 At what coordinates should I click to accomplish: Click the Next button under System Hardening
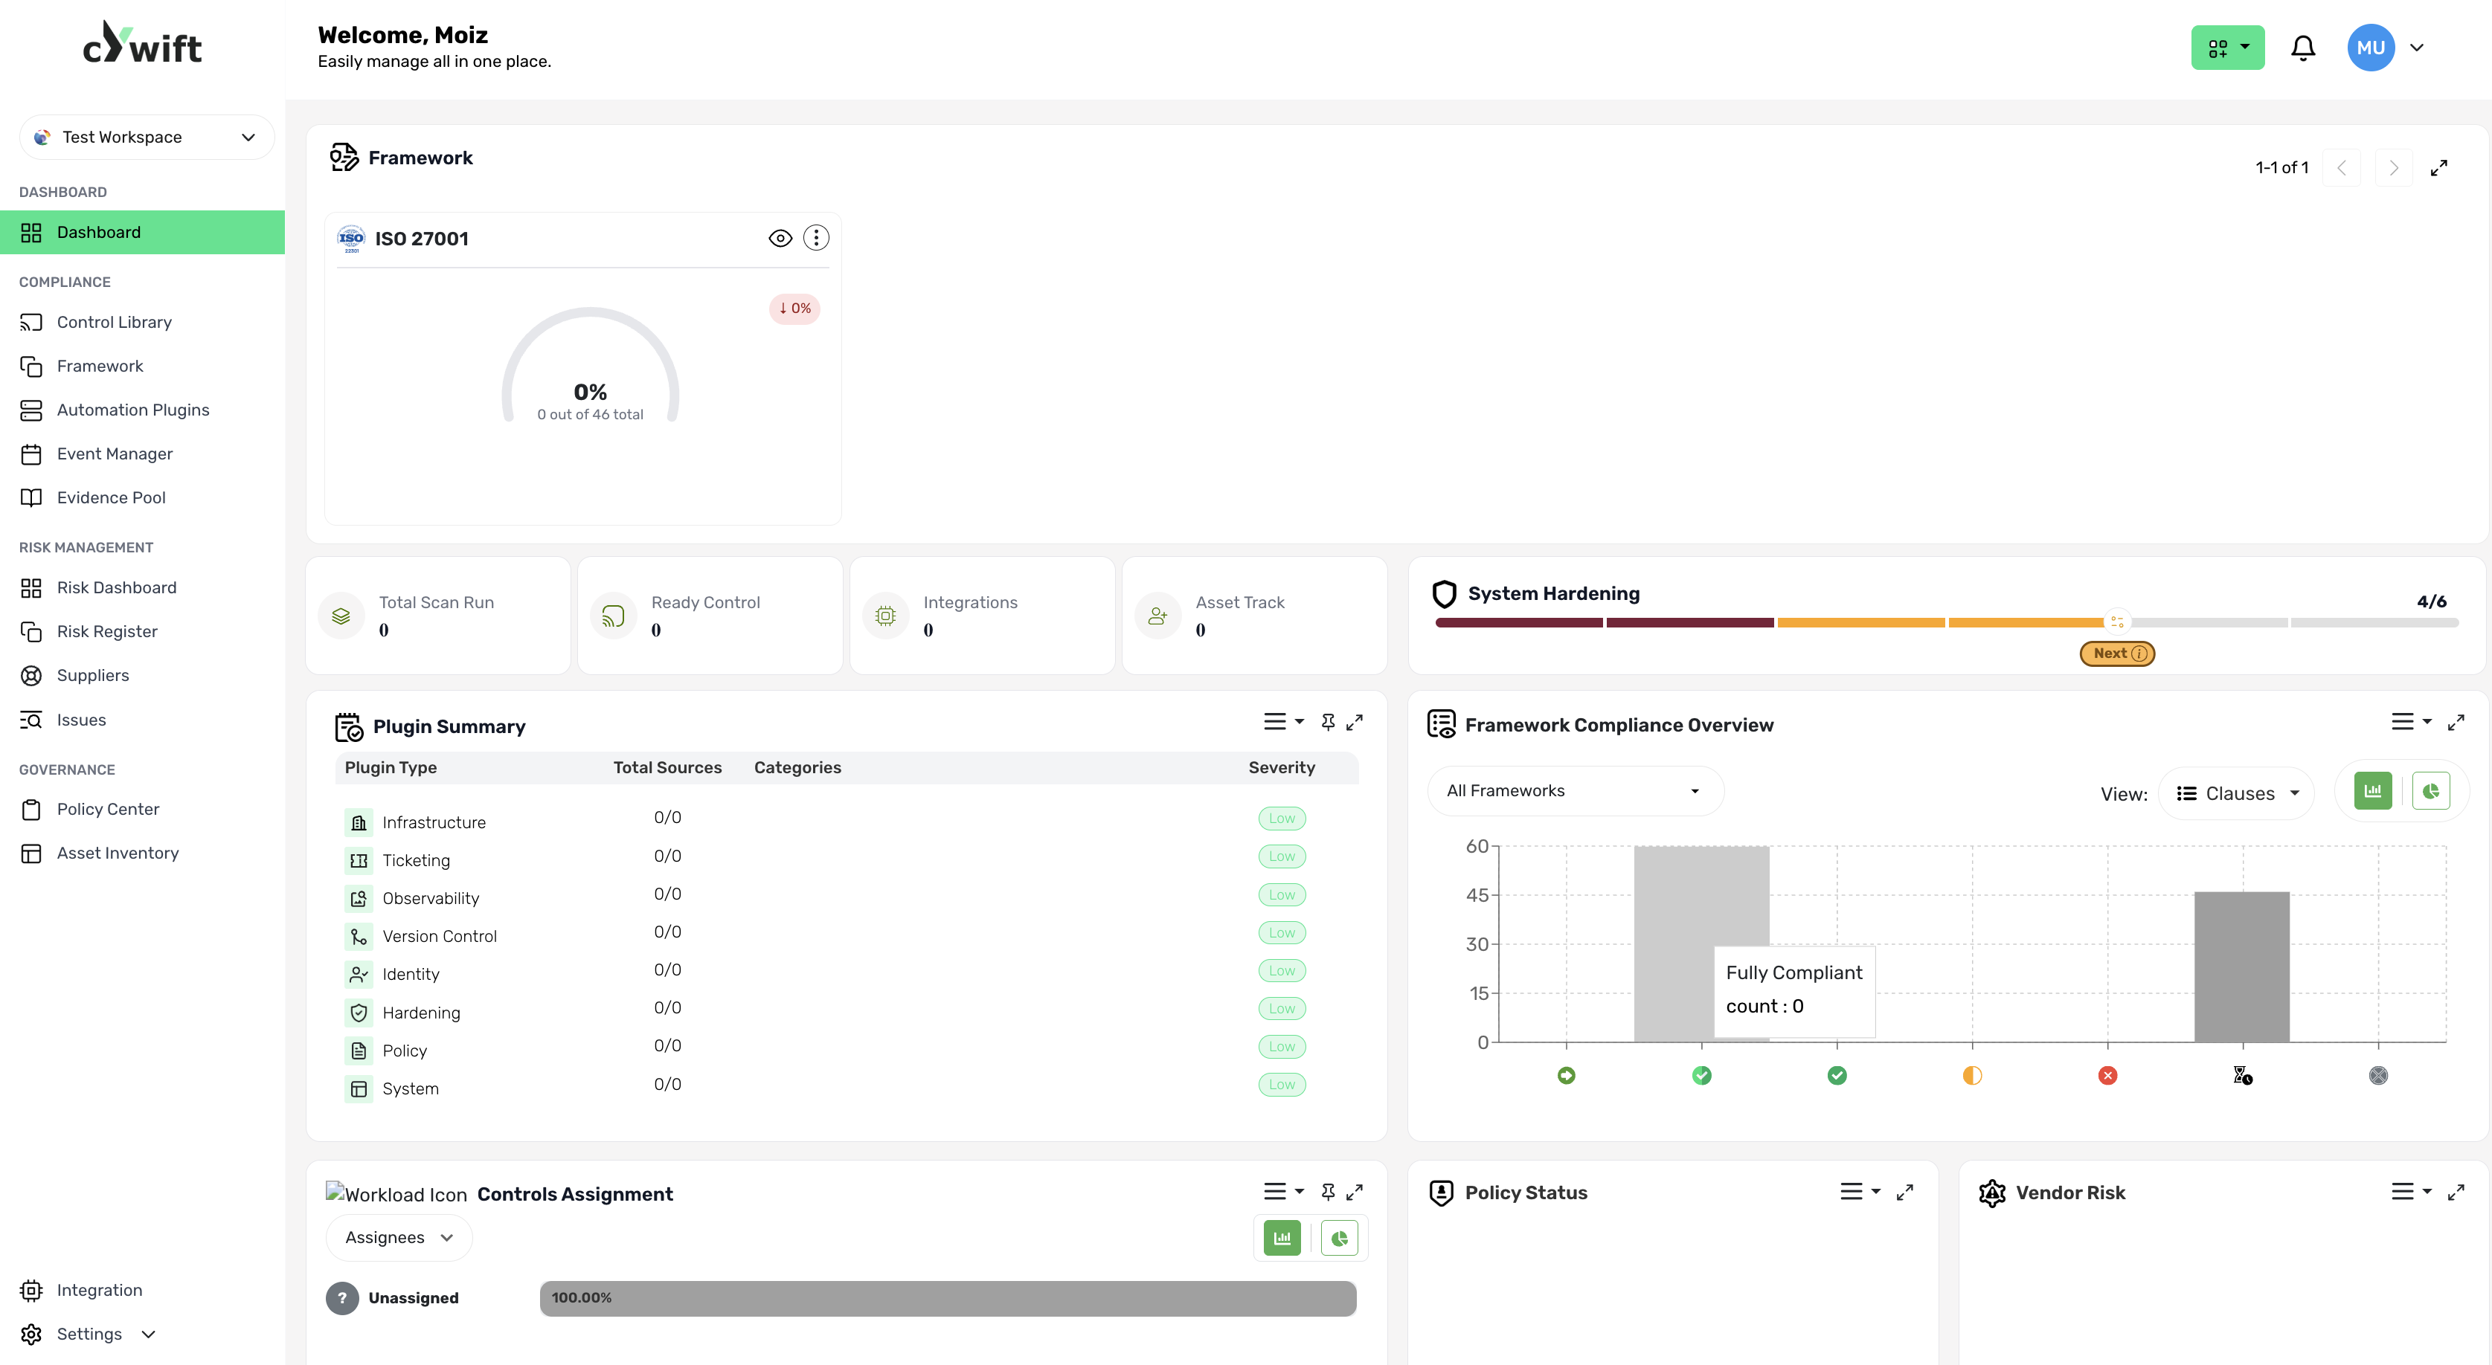point(2116,654)
